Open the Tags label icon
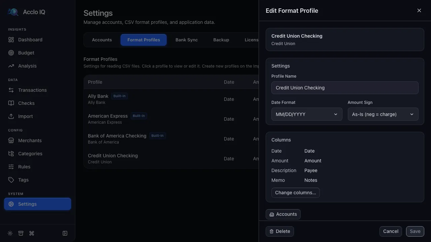Viewport: 431px width, 242px height. (11, 180)
